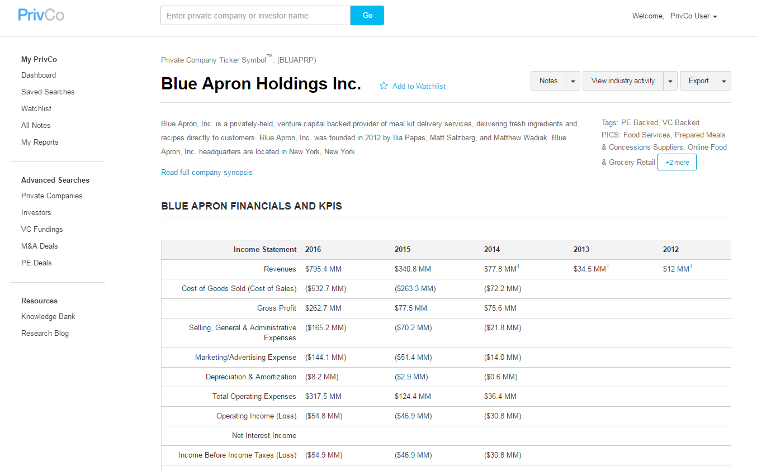Image resolution: width=757 pixels, height=471 pixels.
Task: Open Dashboard in the sidebar
Action: coord(39,75)
